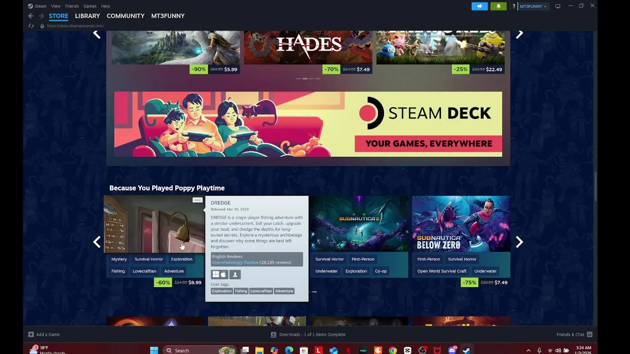
Task: Open the volume control in system tray
Action: point(558,350)
